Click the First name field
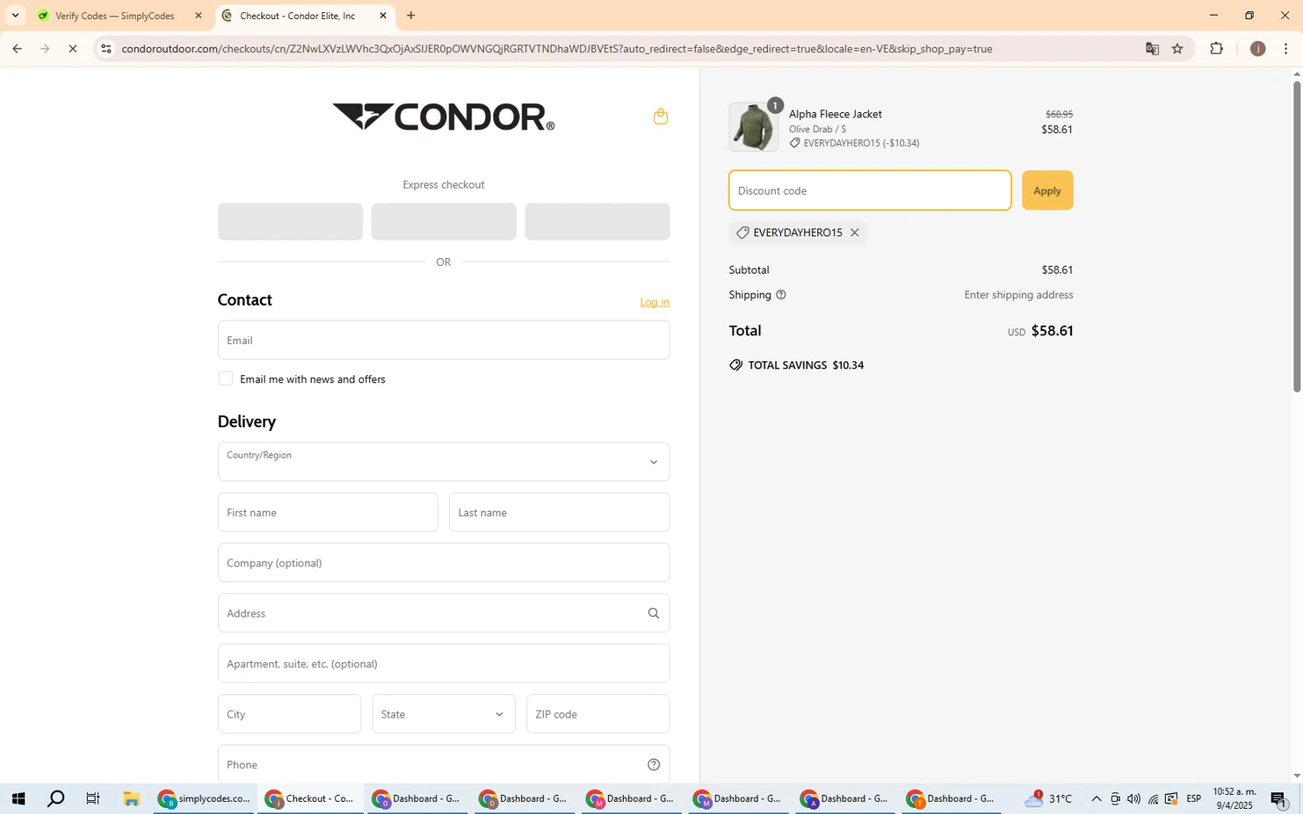 [327, 513]
